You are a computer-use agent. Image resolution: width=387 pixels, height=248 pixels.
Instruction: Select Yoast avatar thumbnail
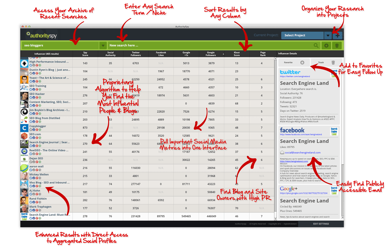coord(24,80)
